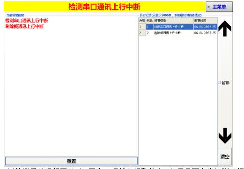
Task: Click the black up arrow icon
Action: (225, 29)
